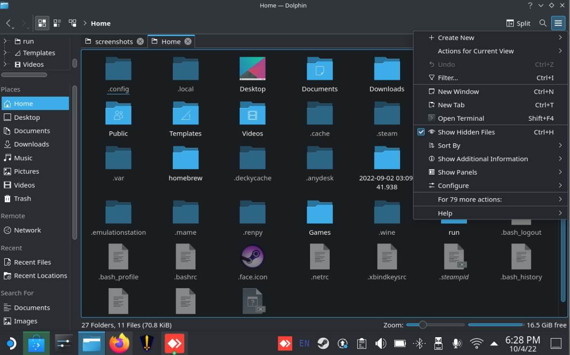Click the Bluetooth tray icon
This screenshot has width=570, height=355.
pyautogui.click(x=419, y=343)
